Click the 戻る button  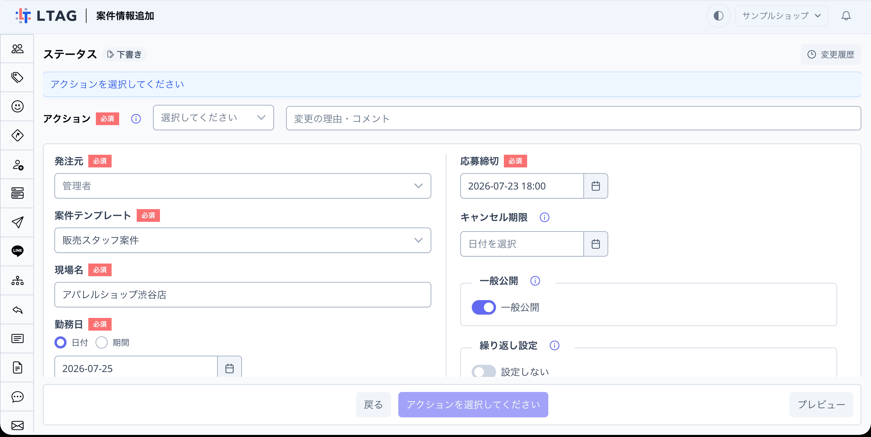coord(373,405)
